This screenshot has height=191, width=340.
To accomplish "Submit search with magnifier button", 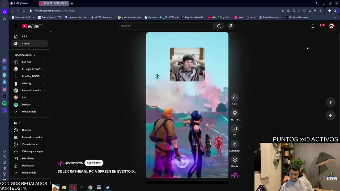I will click(219, 26).
